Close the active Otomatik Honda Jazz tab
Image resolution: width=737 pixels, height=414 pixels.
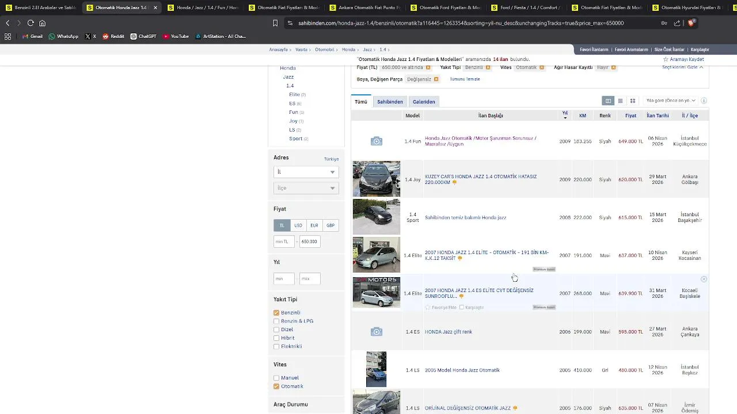click(155, 7)
